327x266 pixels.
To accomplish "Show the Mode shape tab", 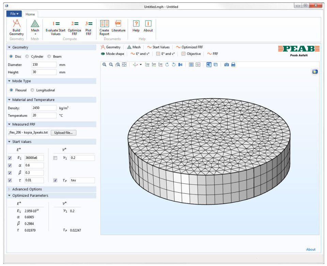I will (x=112, y=54).
